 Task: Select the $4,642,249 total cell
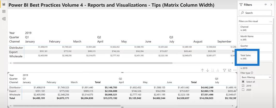click(x=207, y=87)
